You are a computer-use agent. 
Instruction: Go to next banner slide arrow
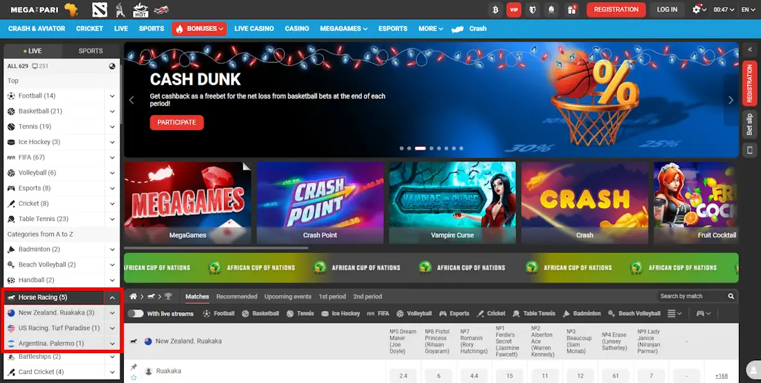pos(731,100)
